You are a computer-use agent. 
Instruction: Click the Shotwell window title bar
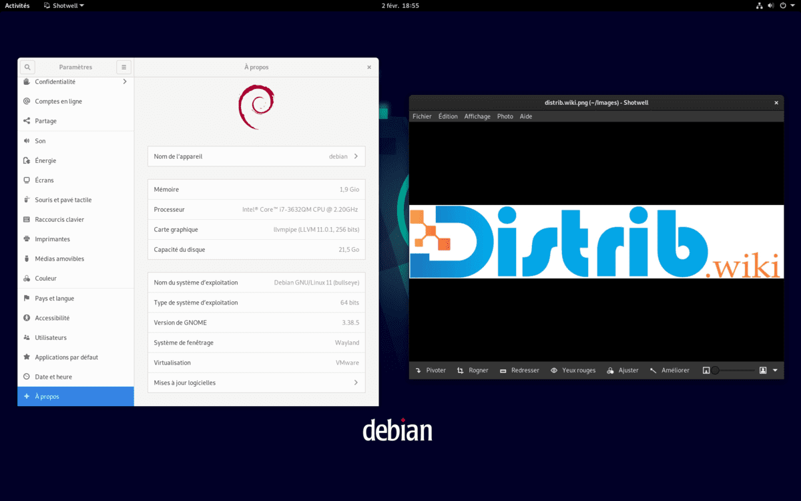point(596,103)
